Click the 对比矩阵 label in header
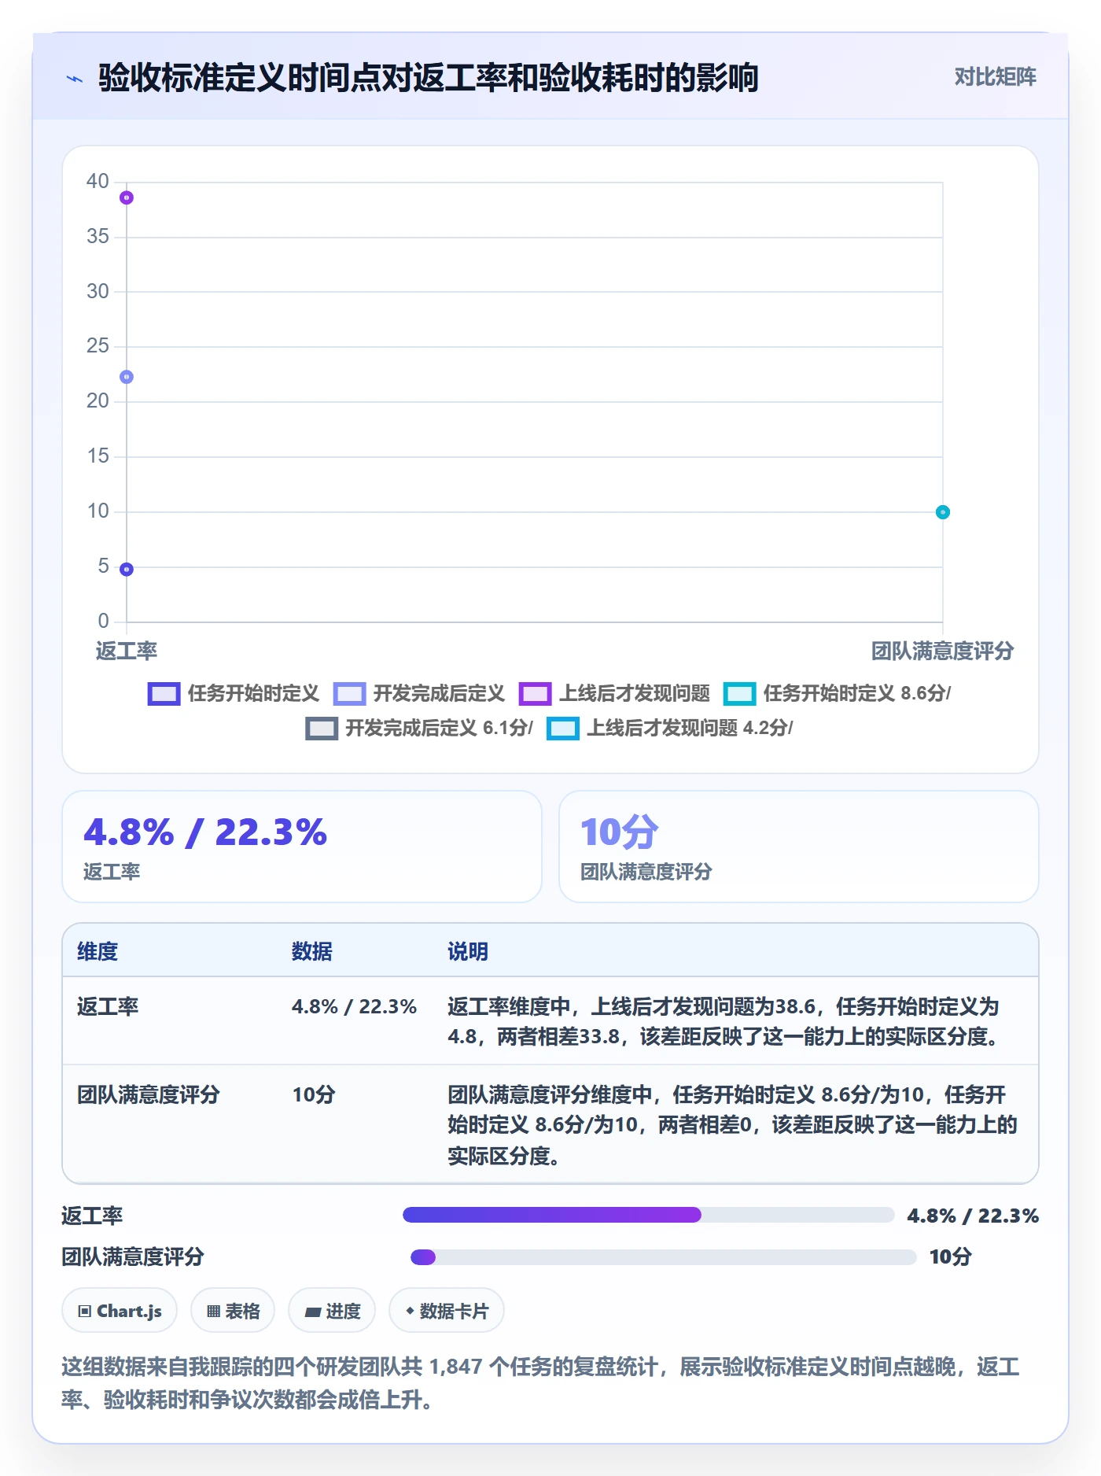 coord(995,77)
